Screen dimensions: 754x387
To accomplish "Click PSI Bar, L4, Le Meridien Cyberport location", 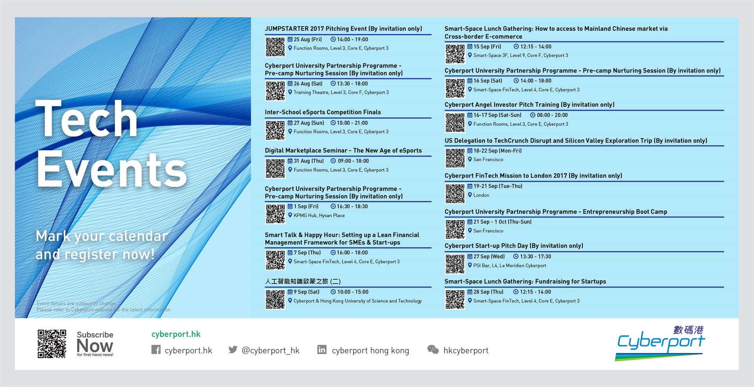I will pos(510,266).
